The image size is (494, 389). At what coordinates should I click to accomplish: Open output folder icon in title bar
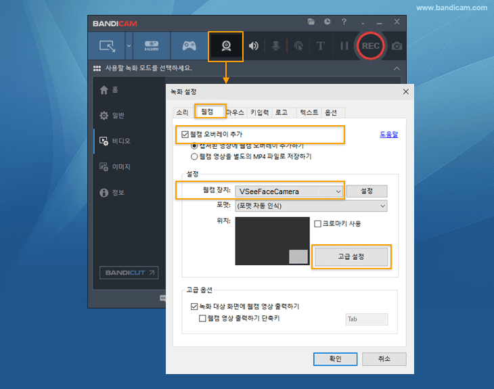311,22
